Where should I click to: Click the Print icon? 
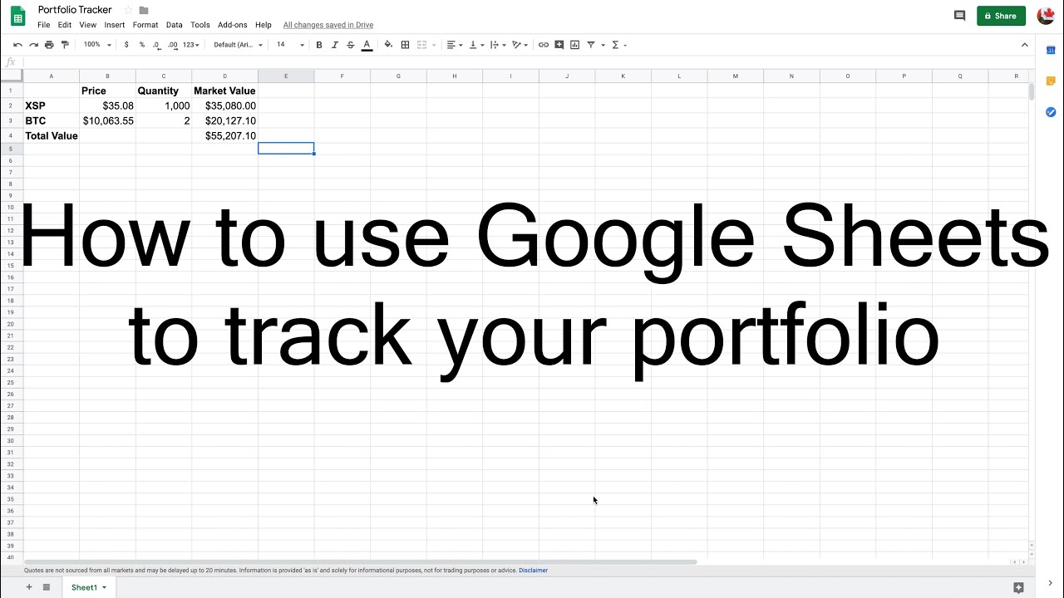pos(49,45)
